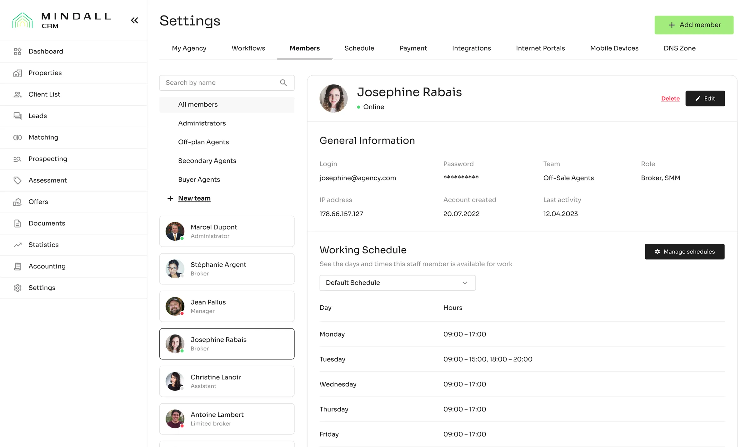Open the Default Schedule dropdown
This screenshot has width=750, height=447.
(397, 283)
